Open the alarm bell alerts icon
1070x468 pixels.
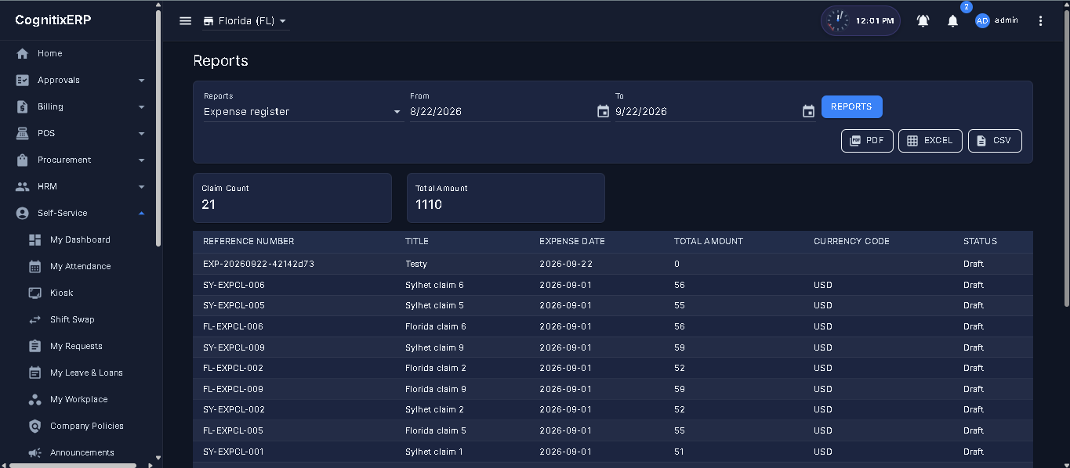[923, 21]
